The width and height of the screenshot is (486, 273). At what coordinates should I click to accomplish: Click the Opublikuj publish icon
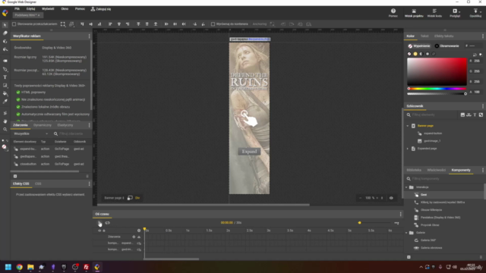[x=475, y=11]
